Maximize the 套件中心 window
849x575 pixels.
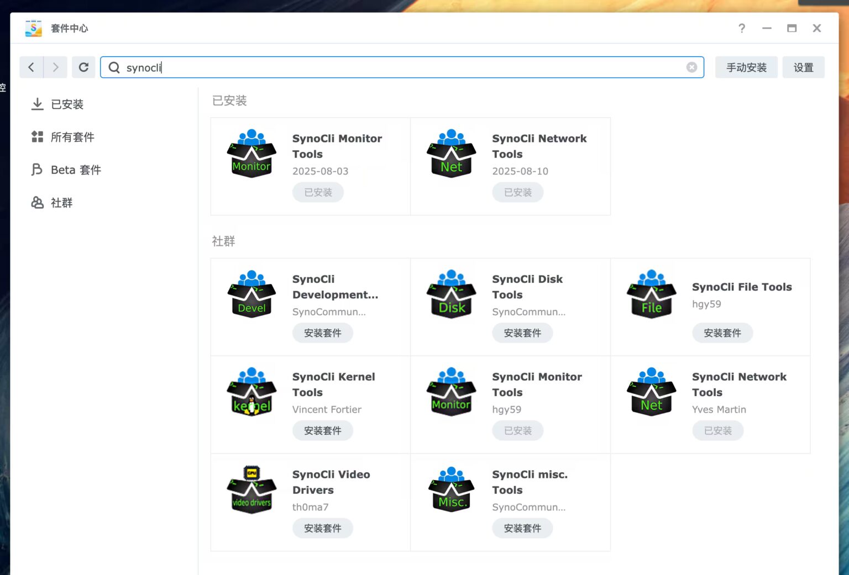[792, 28]
